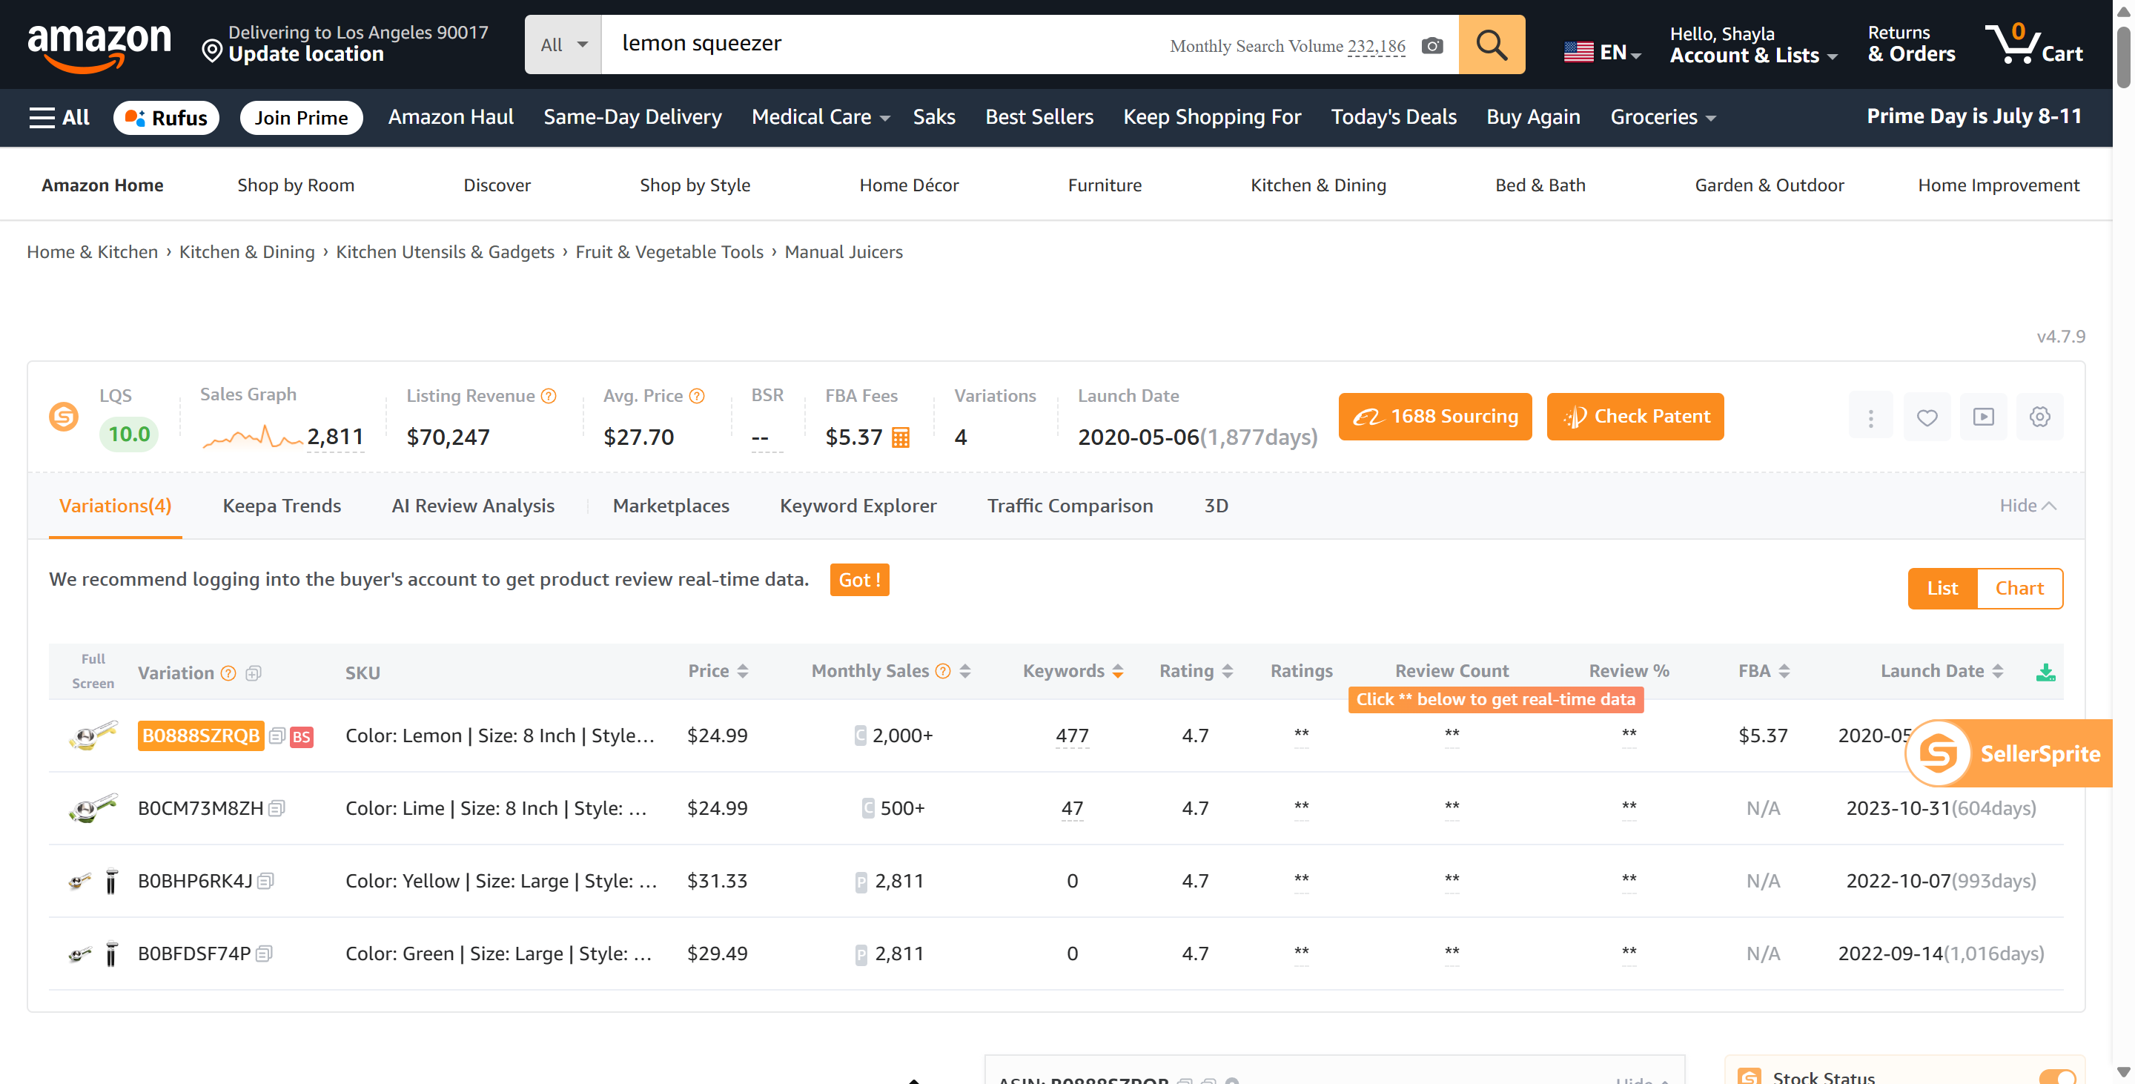Open camera image search icon
2135x1084 pixels.
tap(1432, 47)
